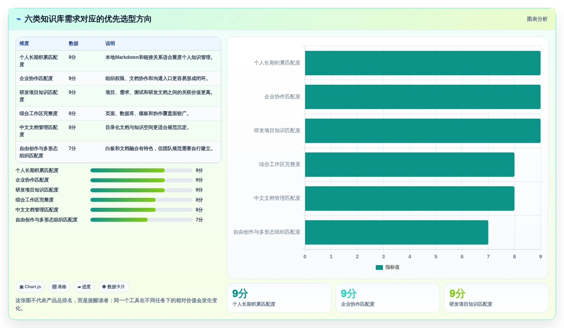This screenshot has width=564, height=328.
Task: Click the 研发项目知识匹配度 progress bar
Action: click(x=141, y=190)
